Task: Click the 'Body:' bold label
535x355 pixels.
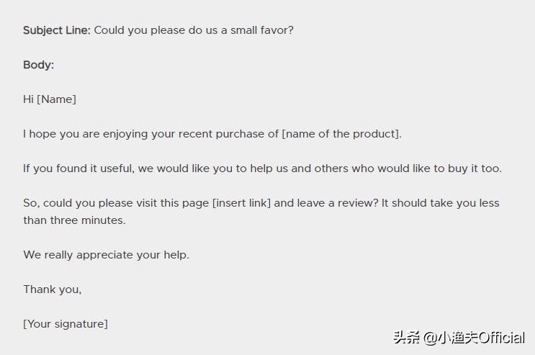Action: point(38,65)
